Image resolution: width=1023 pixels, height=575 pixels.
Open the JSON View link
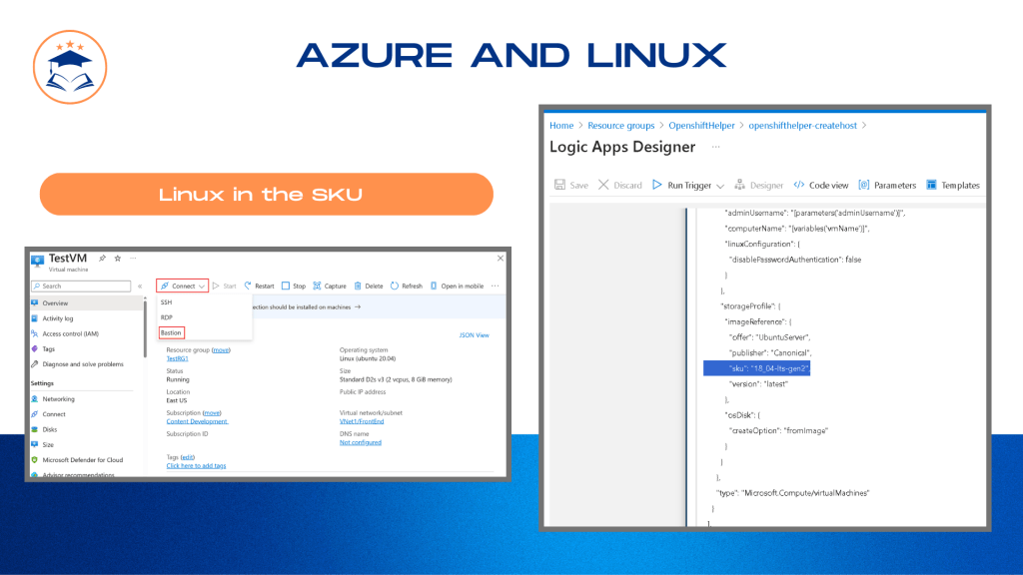click(475, 335)
